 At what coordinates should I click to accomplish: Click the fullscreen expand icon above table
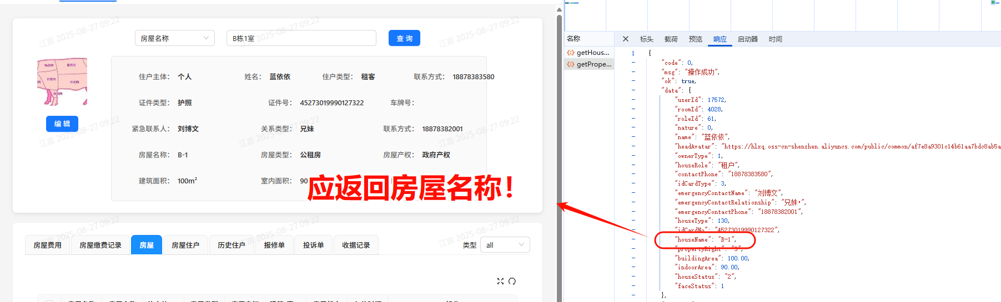point(500,281)
